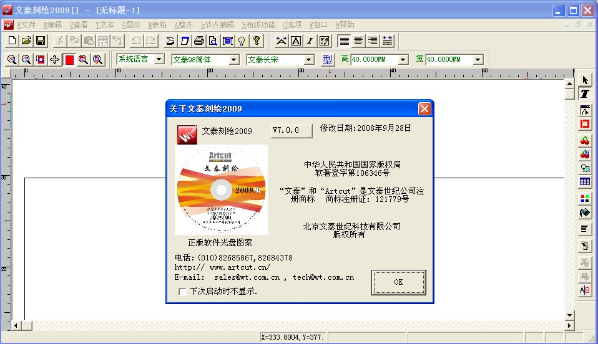Click the V7.0.0 version button
This screenshot has width=598, height=344.
[x=292, y=130]
